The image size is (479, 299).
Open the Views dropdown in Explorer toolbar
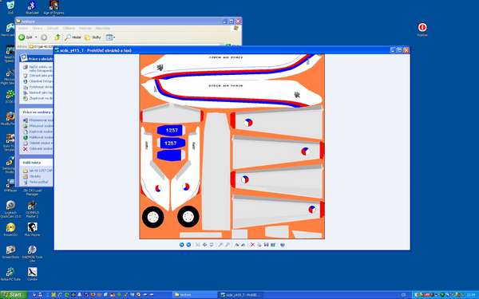[110, 37]
